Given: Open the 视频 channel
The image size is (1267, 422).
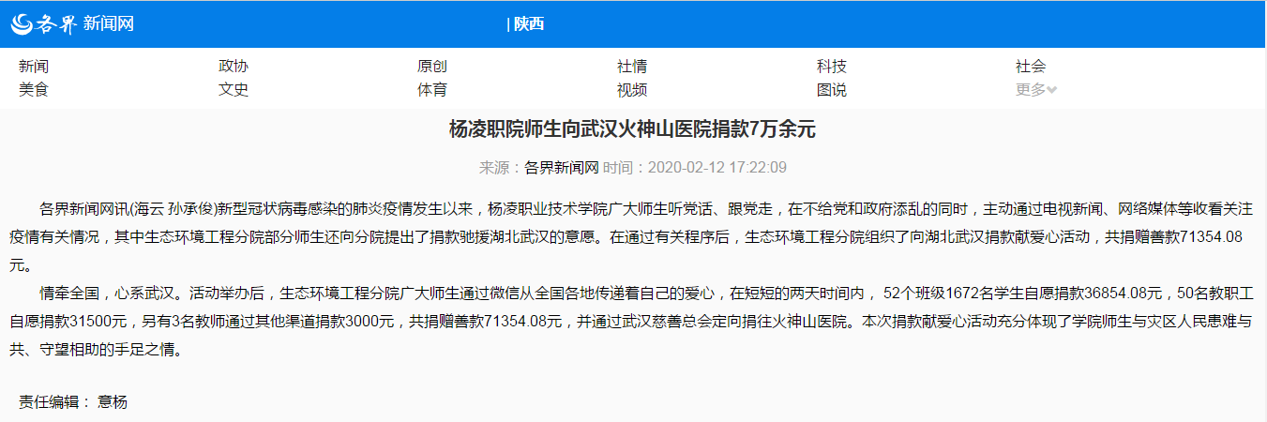Looking at the screenshot, I should (x=632, y=90).
